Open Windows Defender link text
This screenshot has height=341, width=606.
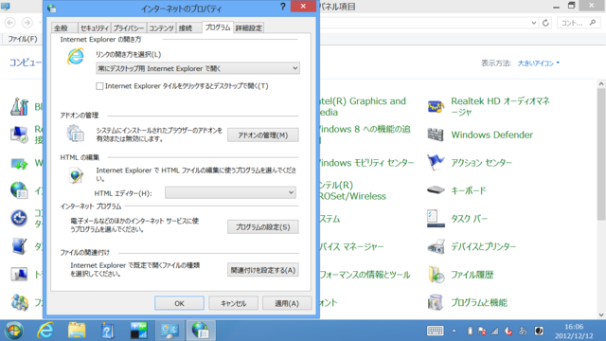pyautogui.click(x=492, y=135)
